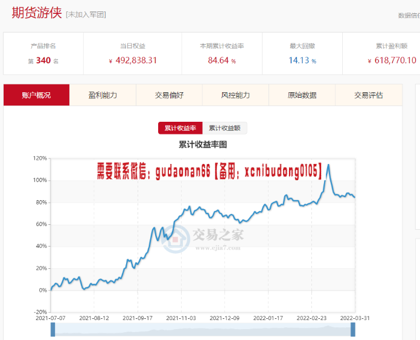The image size is (420, 340).
Task: Click the 累计盈利额 header label
Action: (392, 46)
